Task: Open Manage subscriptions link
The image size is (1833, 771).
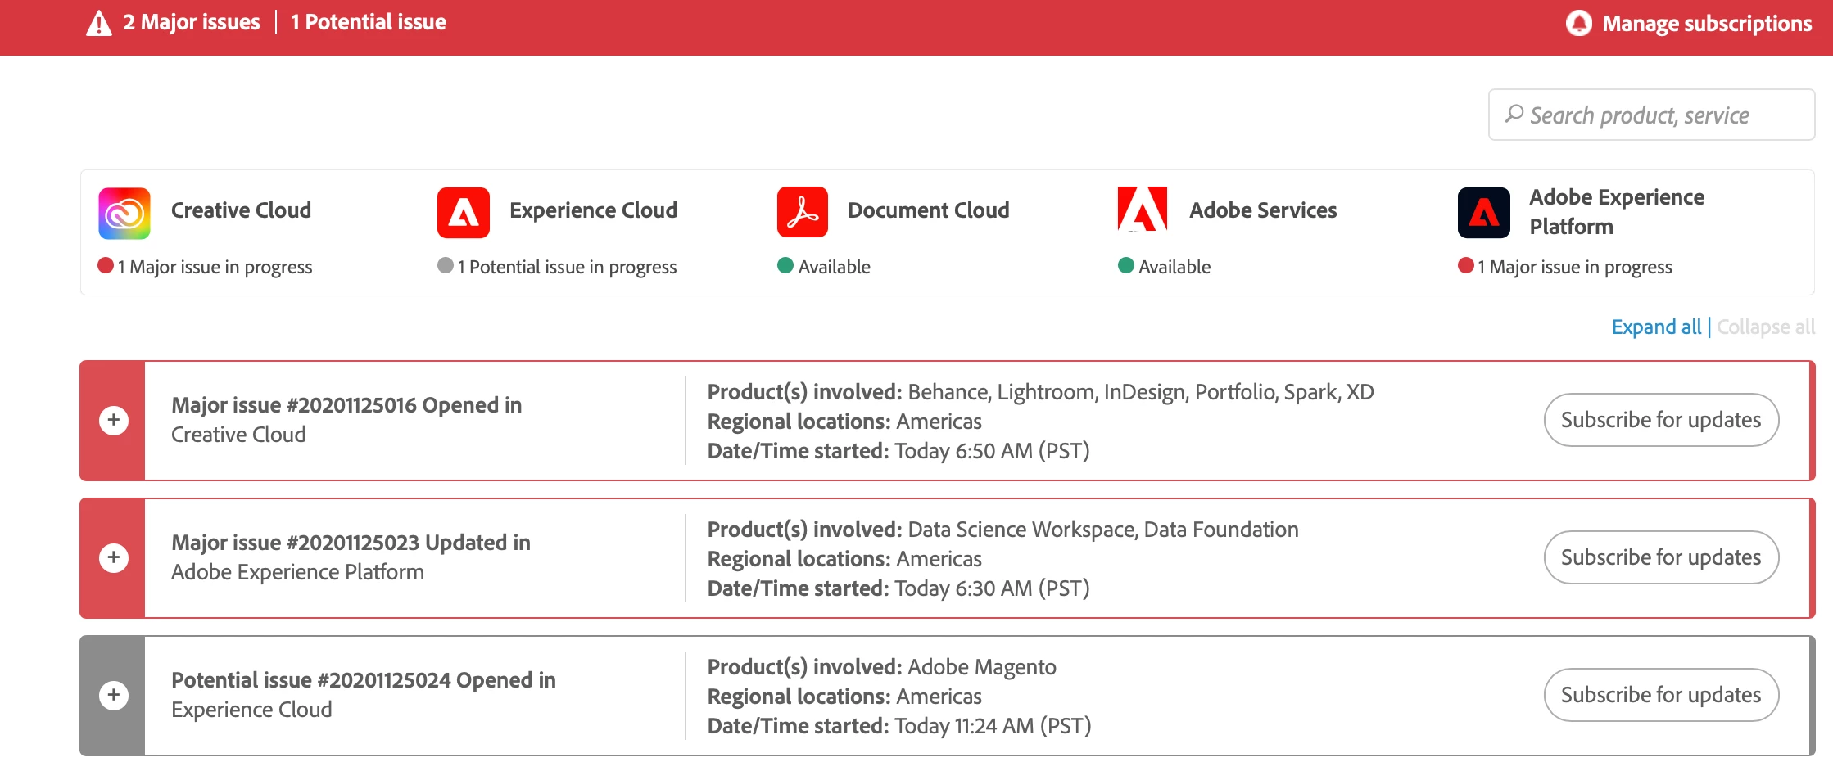Action: (1707, 24)
